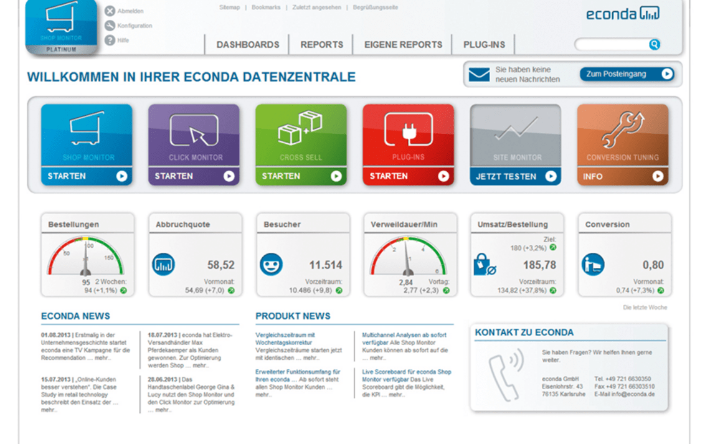Go to Begrüßungsseite link
This screenshot has width=710, height=444.
(x=376, y=7)
